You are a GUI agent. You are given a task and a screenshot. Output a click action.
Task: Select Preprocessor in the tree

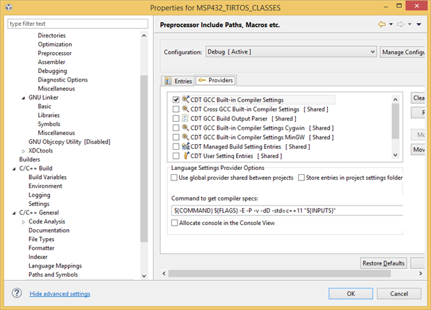[55, 53]
